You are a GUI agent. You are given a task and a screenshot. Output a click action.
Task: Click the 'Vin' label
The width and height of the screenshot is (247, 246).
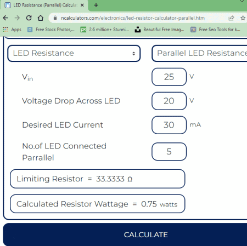(x=27, y=77)
